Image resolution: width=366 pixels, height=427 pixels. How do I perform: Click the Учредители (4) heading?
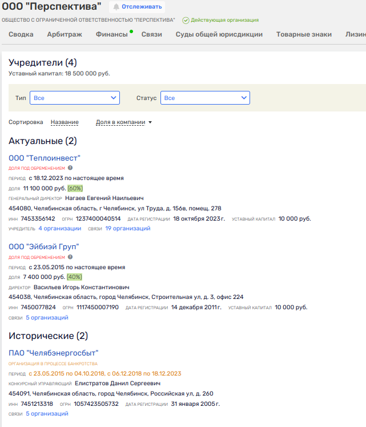click(43, 63)
